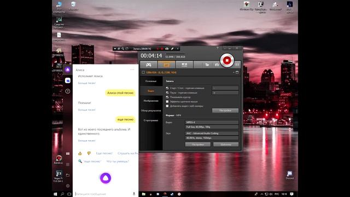This screenshot has width=350, height=197.
Task: Click the settings gear in the Alice sidebar
Action: [68, 186]
